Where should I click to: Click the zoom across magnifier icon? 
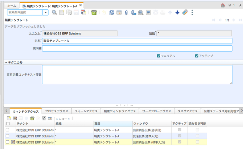coord(141,12)
